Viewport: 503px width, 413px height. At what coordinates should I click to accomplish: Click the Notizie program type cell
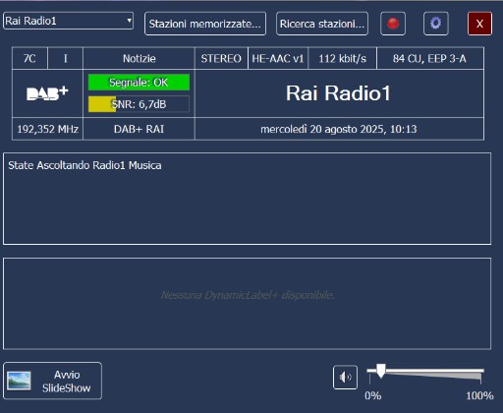pos(140,58)
